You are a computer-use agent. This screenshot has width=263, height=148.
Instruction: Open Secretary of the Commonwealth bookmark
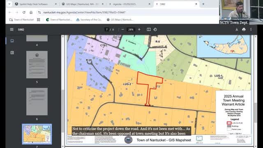point(89,20)
